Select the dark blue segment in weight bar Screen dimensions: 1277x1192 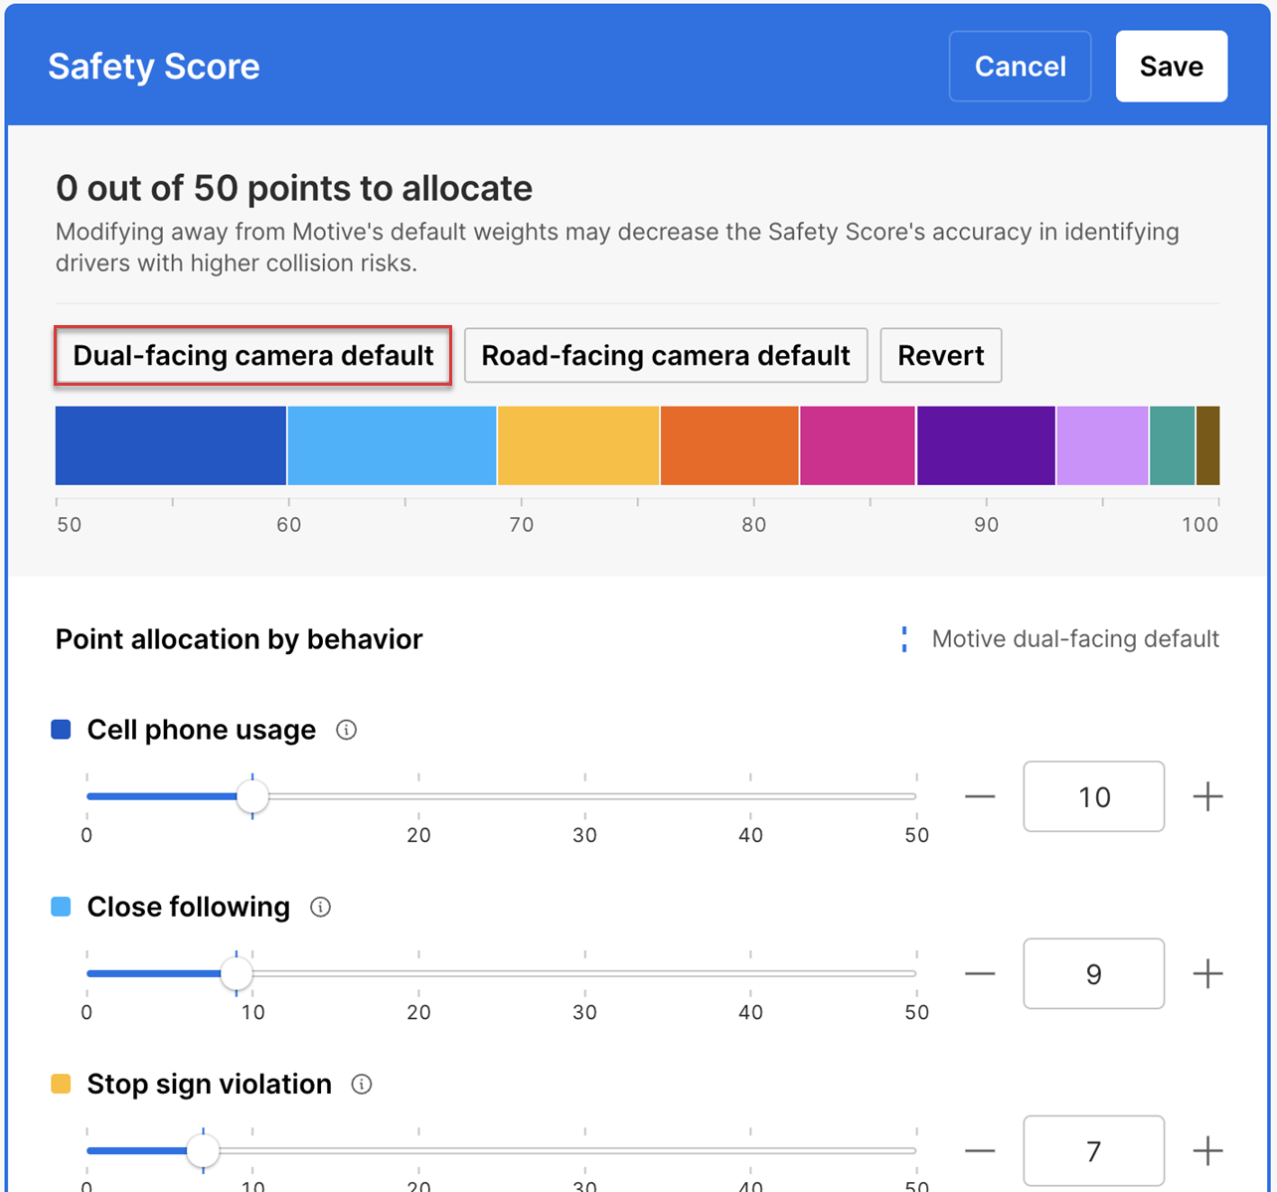coord(171,445)
